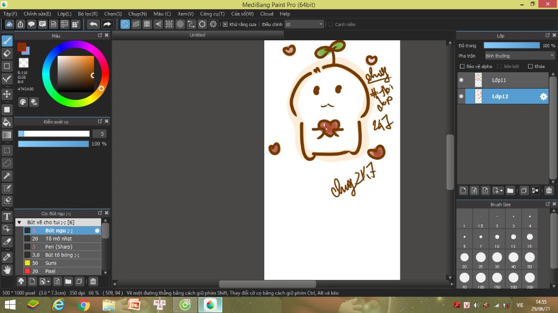Collapse the Bút vẽ cho tui brush group
Viewport: 558px width, 313px height.
click(19, 222)
